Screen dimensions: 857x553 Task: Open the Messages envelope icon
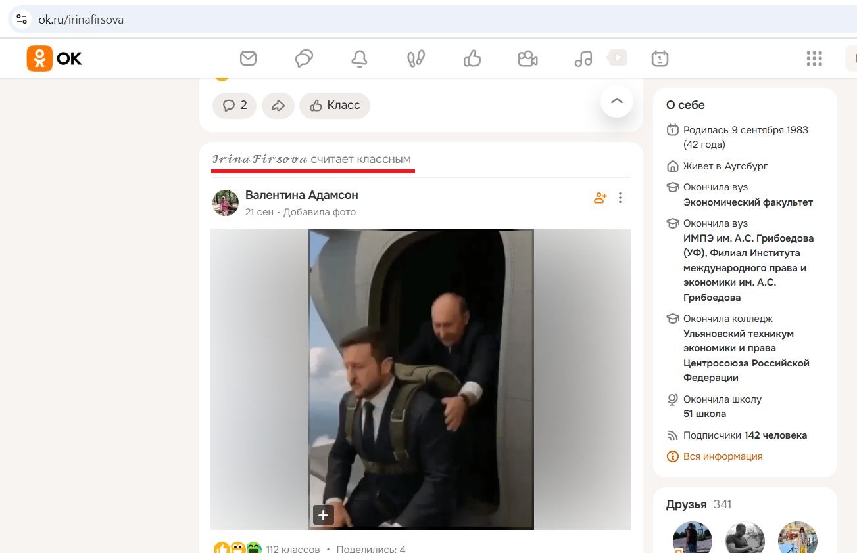click(x=248, y=58)
